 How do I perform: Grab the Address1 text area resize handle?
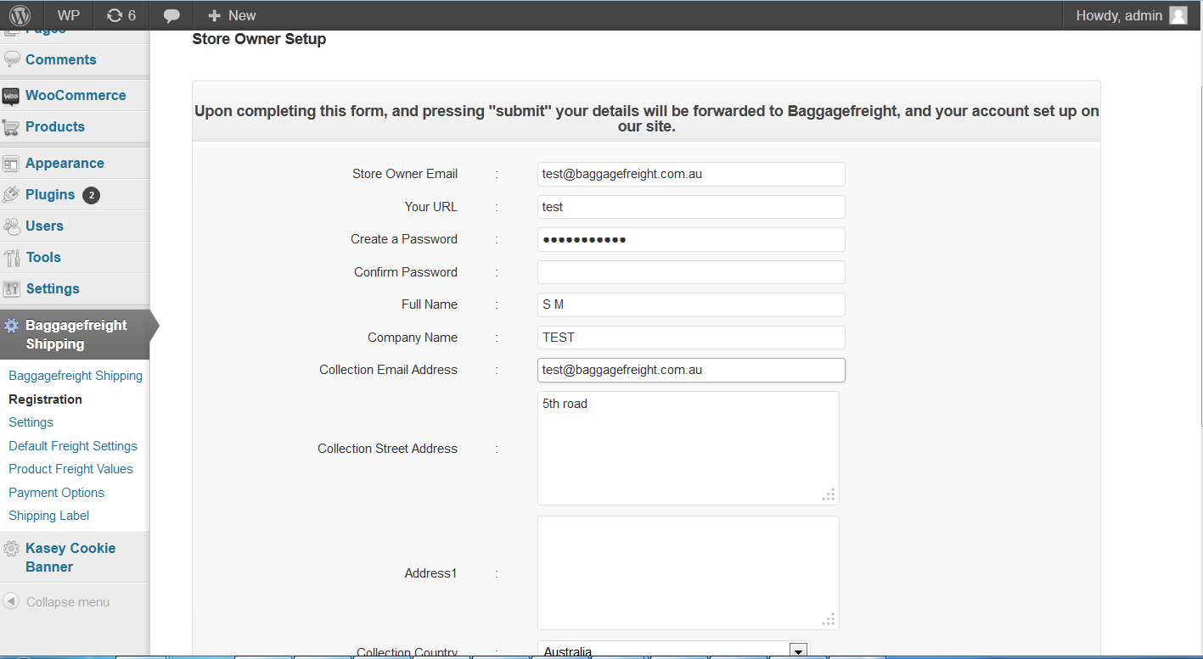pos(829,619)
